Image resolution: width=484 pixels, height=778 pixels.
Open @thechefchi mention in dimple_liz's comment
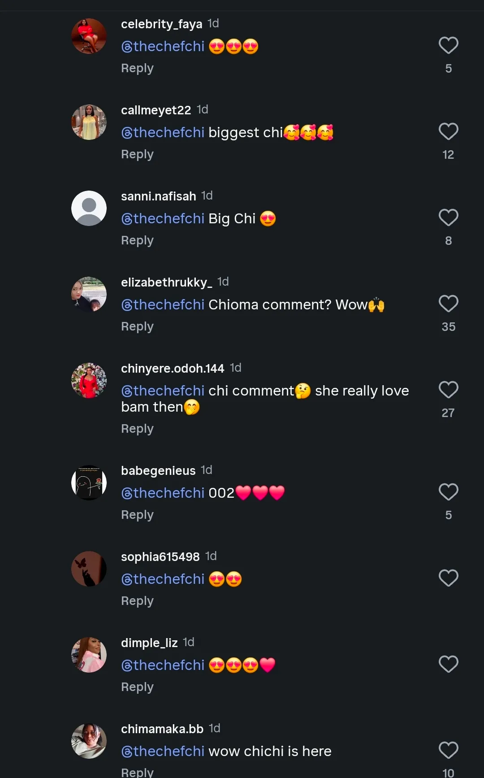point(163,665)
